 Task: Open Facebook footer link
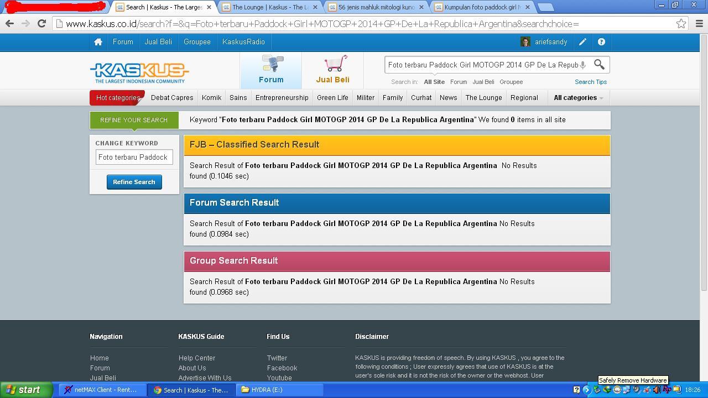point(282,368)
